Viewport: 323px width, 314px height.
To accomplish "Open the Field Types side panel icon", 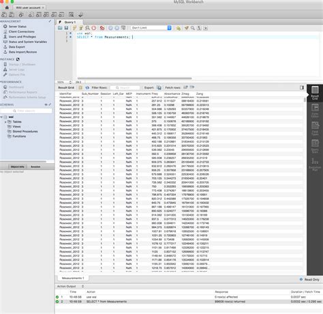I will 315,128.
